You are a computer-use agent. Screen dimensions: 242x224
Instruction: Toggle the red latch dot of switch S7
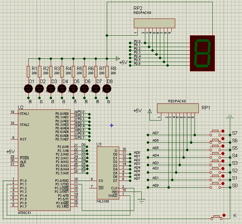coord(223,131)
